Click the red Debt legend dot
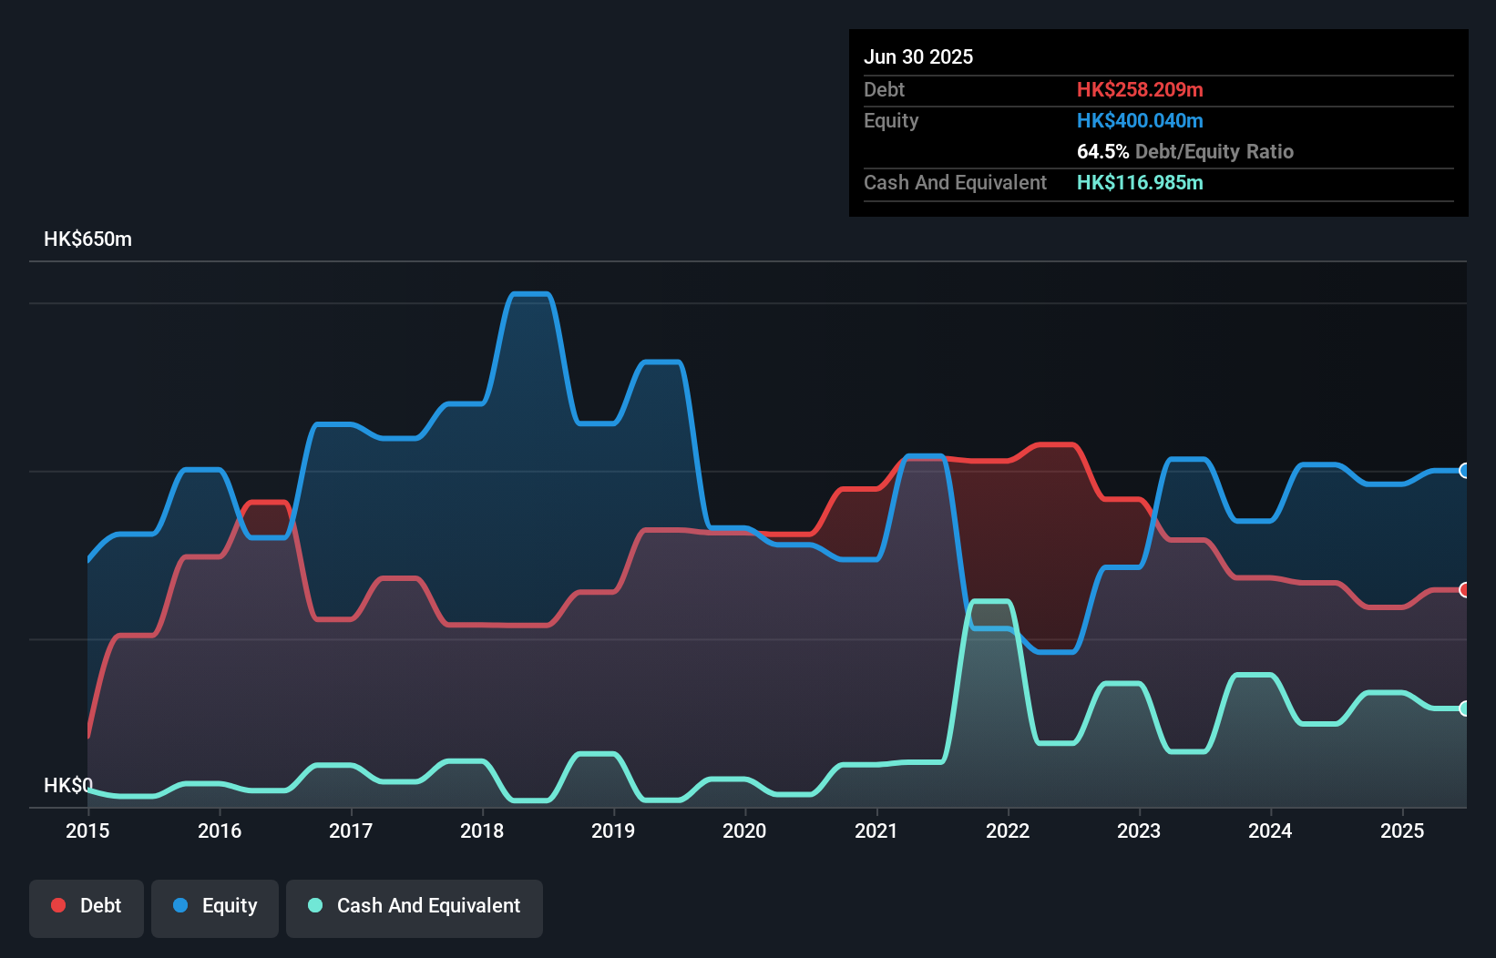The image size is (1496, 958). coord(57,905)
